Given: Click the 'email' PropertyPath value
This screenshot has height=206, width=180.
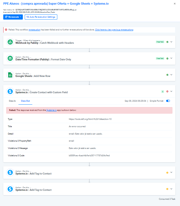Looking at the screenshot, I should tap(71, 141).
